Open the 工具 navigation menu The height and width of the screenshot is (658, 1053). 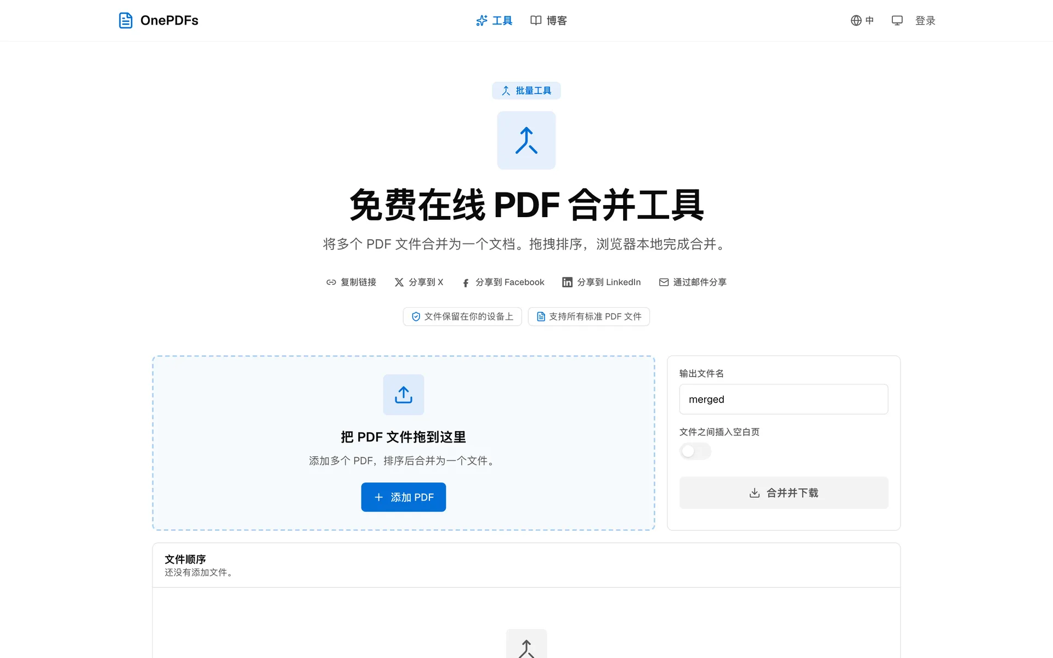[494, 20]
